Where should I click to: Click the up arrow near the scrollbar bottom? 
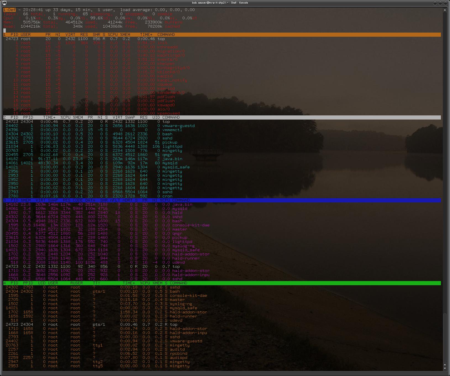click(x=445, y=364)
